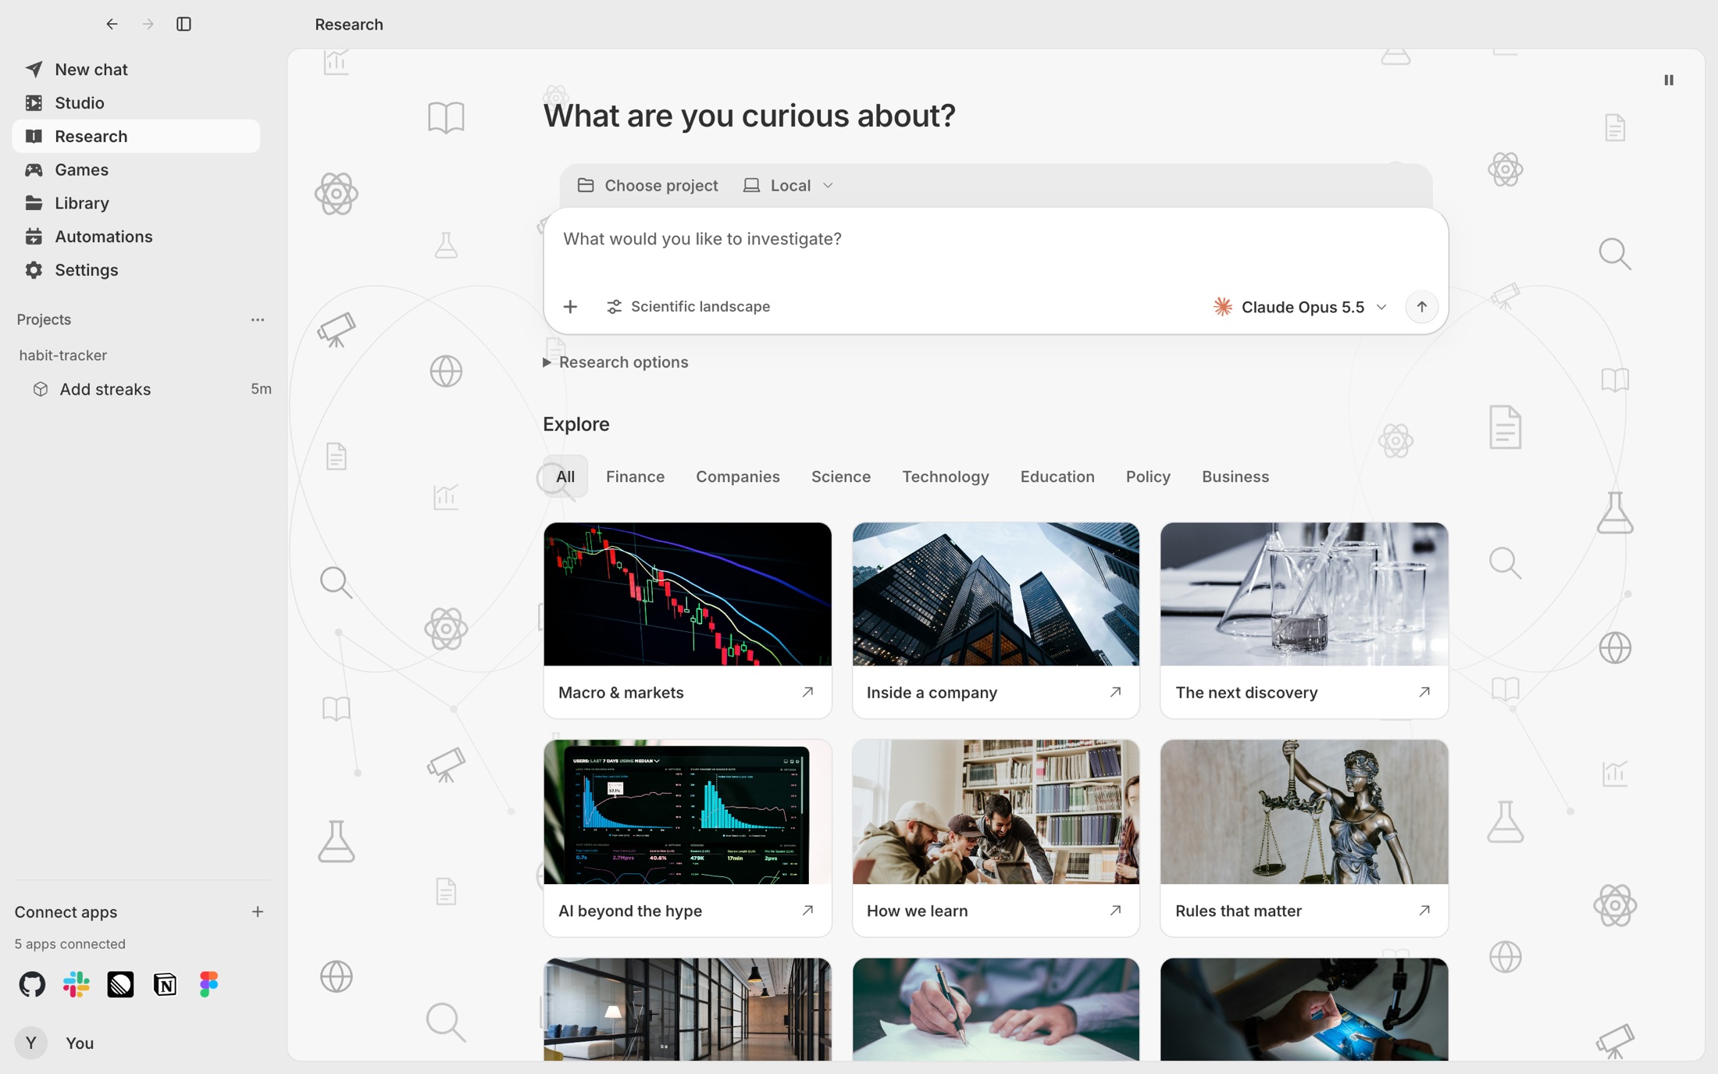
Task: Submit the query with the up arrow
Action: 1421,307
